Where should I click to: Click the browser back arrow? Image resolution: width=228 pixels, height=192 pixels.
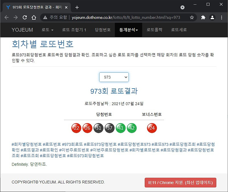pos(7,17)
